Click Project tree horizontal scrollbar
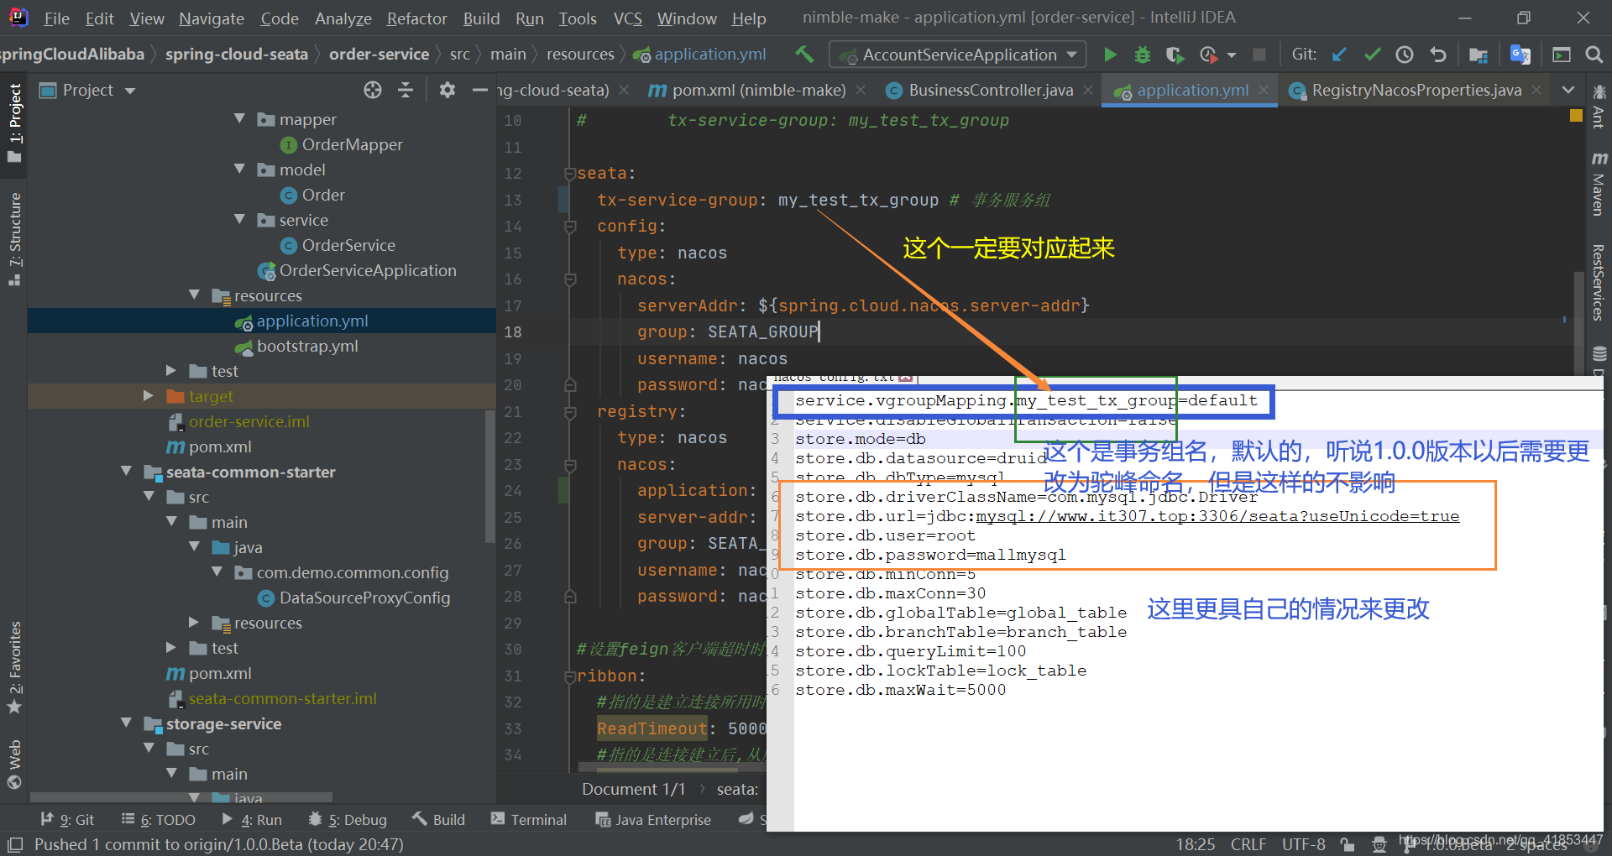The height and width of the screenshot is (856, 1612). coord(181,796)
